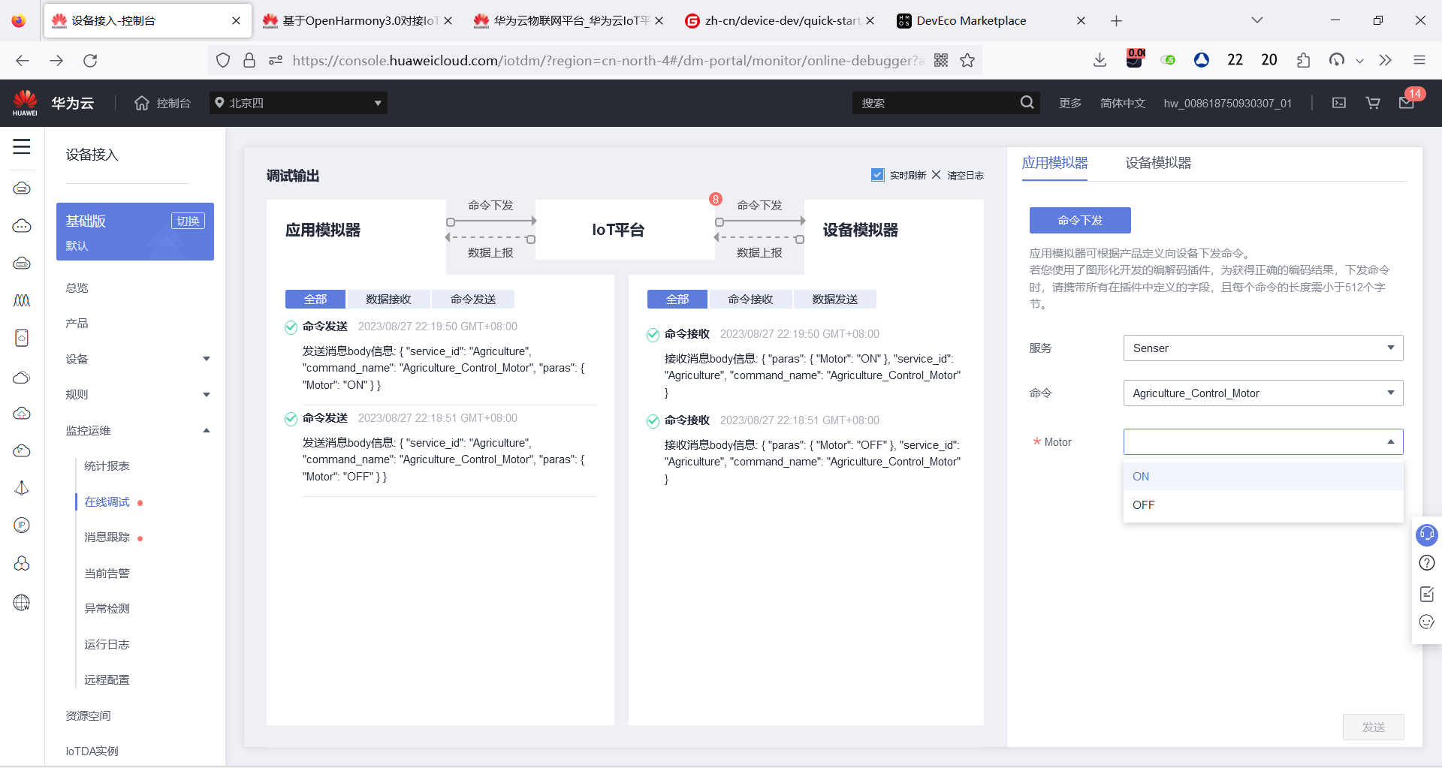Viewport: 1442px width, 768px height.
Task: Click the padlock site info icon
Action: click(249, 60)
